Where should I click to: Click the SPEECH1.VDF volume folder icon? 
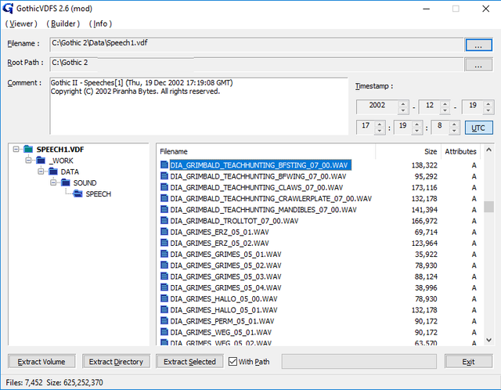(28, 150)
